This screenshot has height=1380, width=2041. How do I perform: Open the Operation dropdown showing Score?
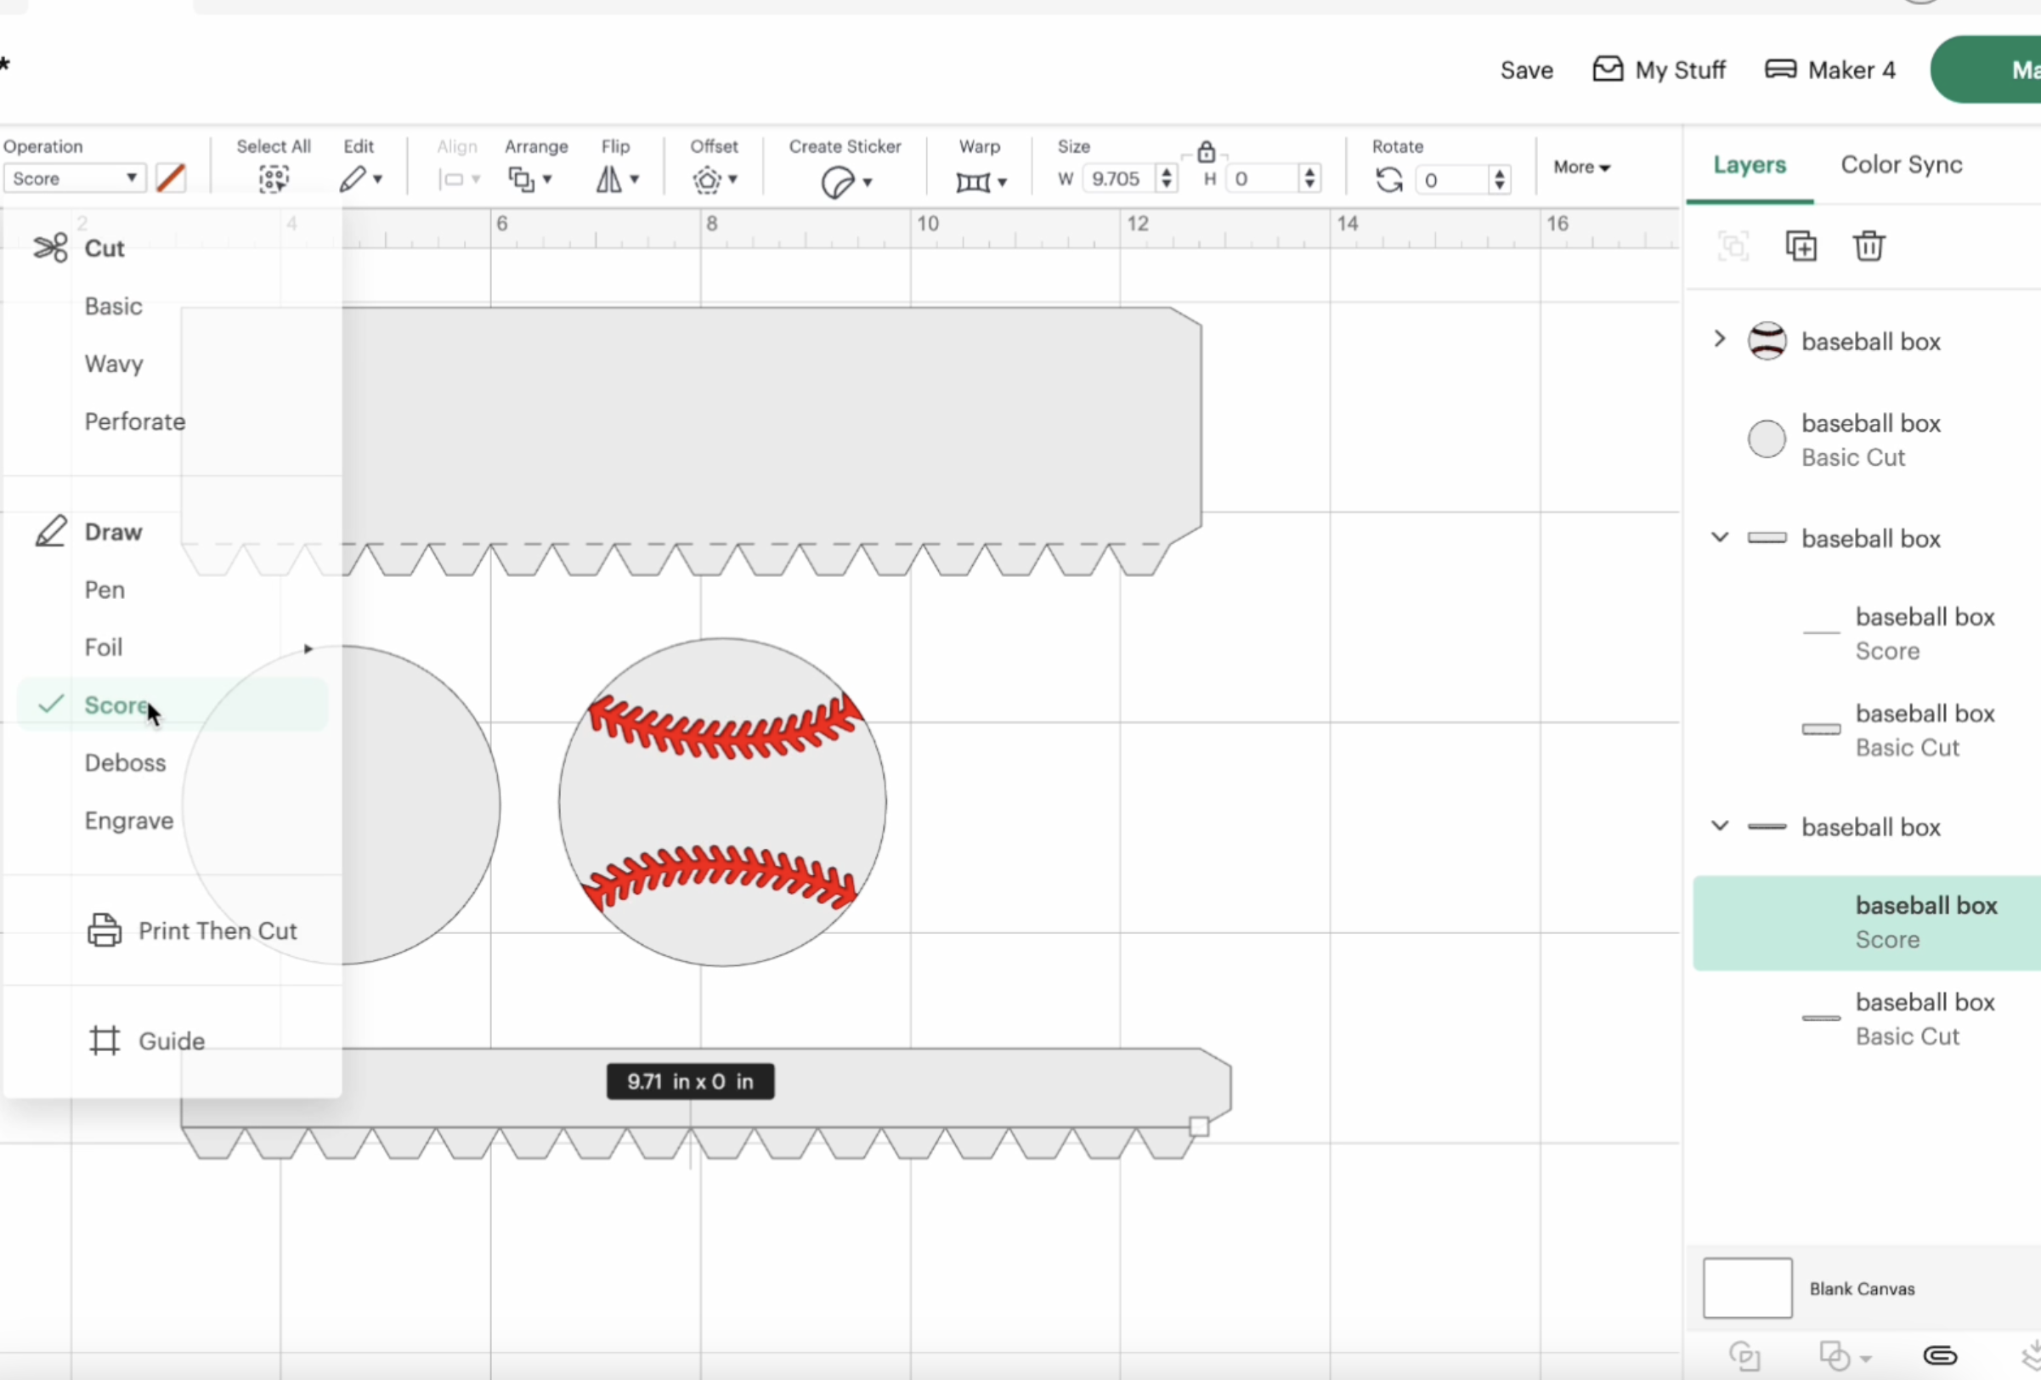[x=74, y=178]
